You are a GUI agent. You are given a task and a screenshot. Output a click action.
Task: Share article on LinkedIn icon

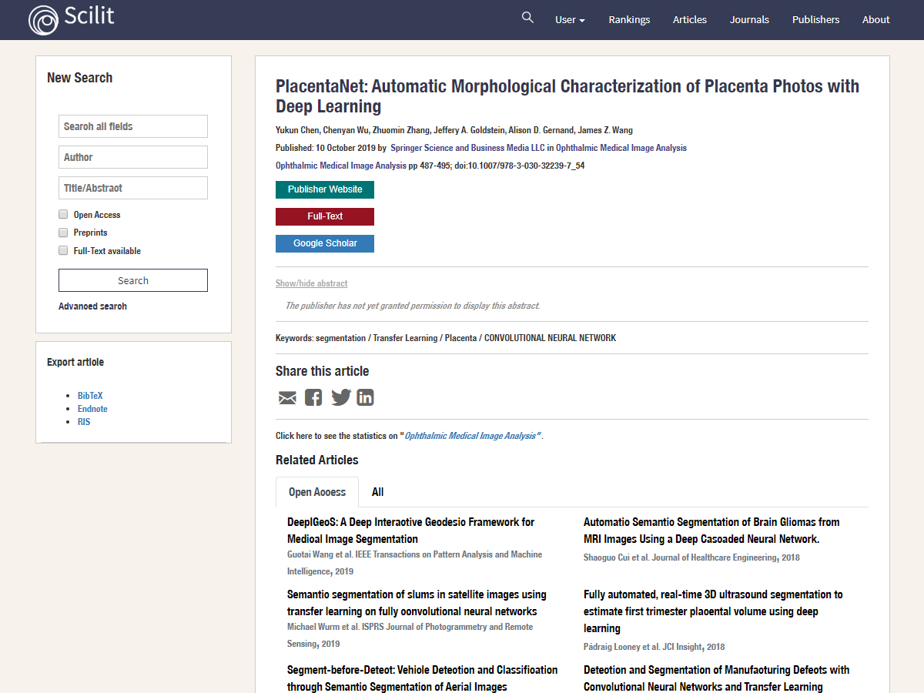365,397
